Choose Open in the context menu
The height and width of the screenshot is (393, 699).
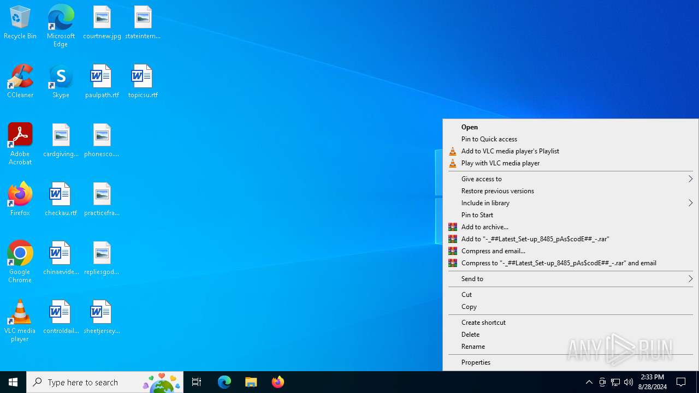[x=571, y=127]
